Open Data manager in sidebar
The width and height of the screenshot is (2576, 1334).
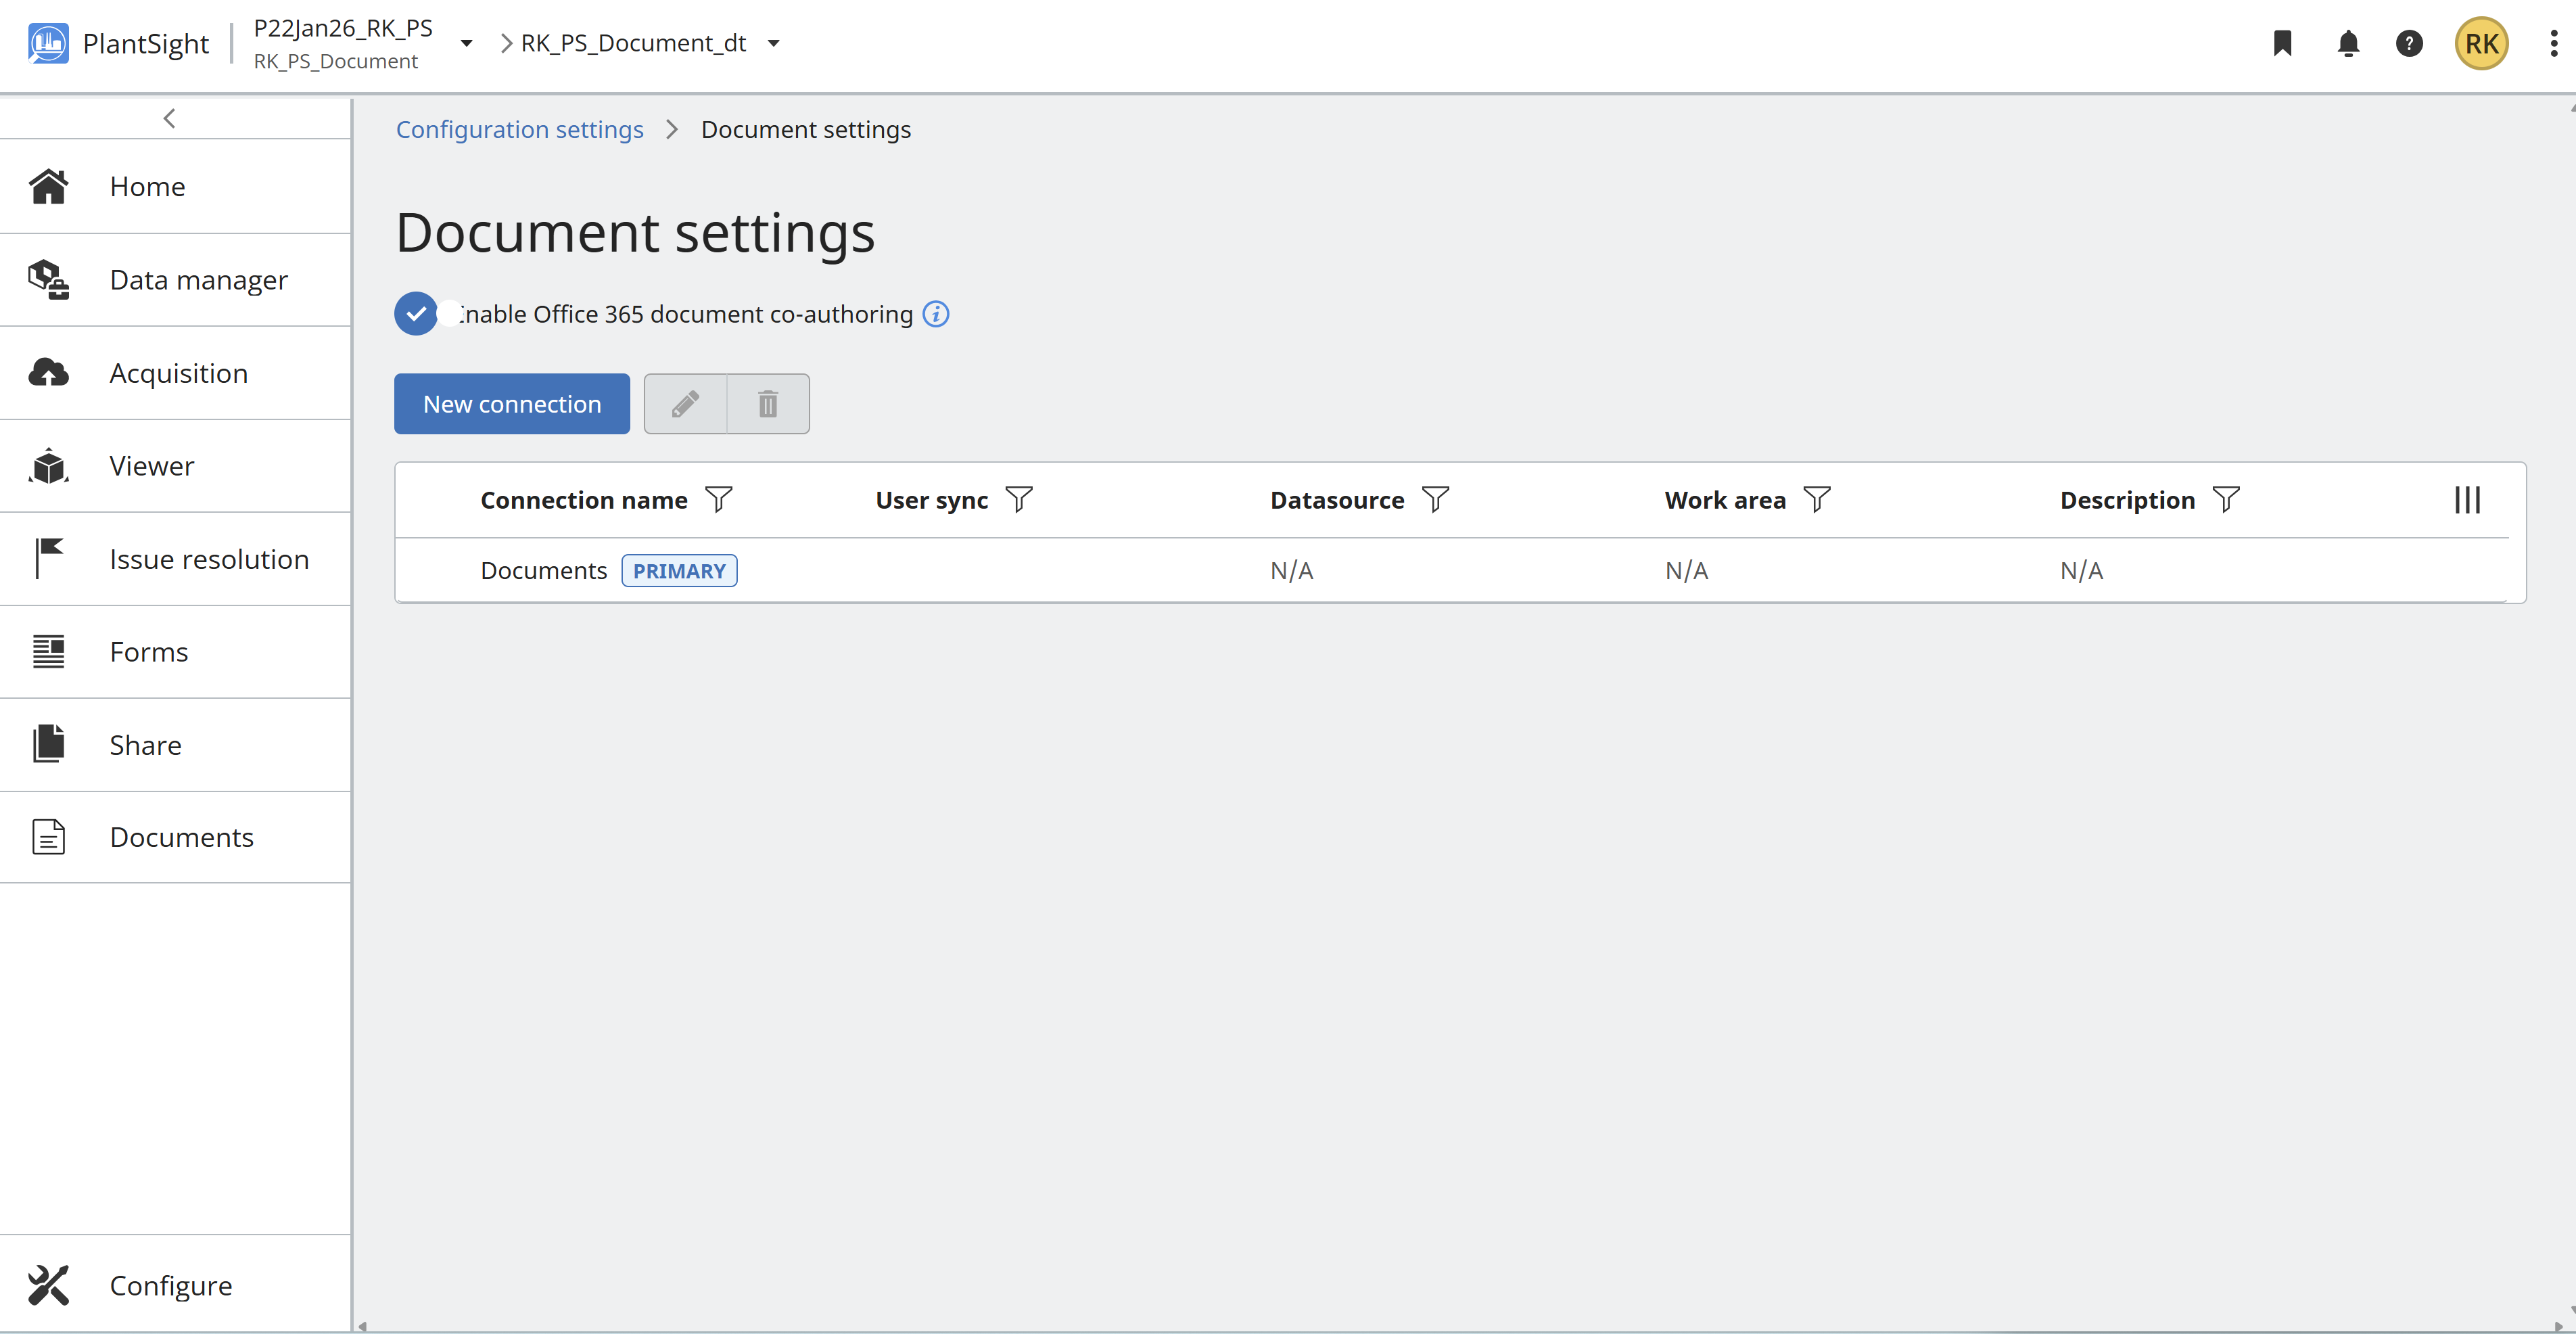tap(198, 280)
